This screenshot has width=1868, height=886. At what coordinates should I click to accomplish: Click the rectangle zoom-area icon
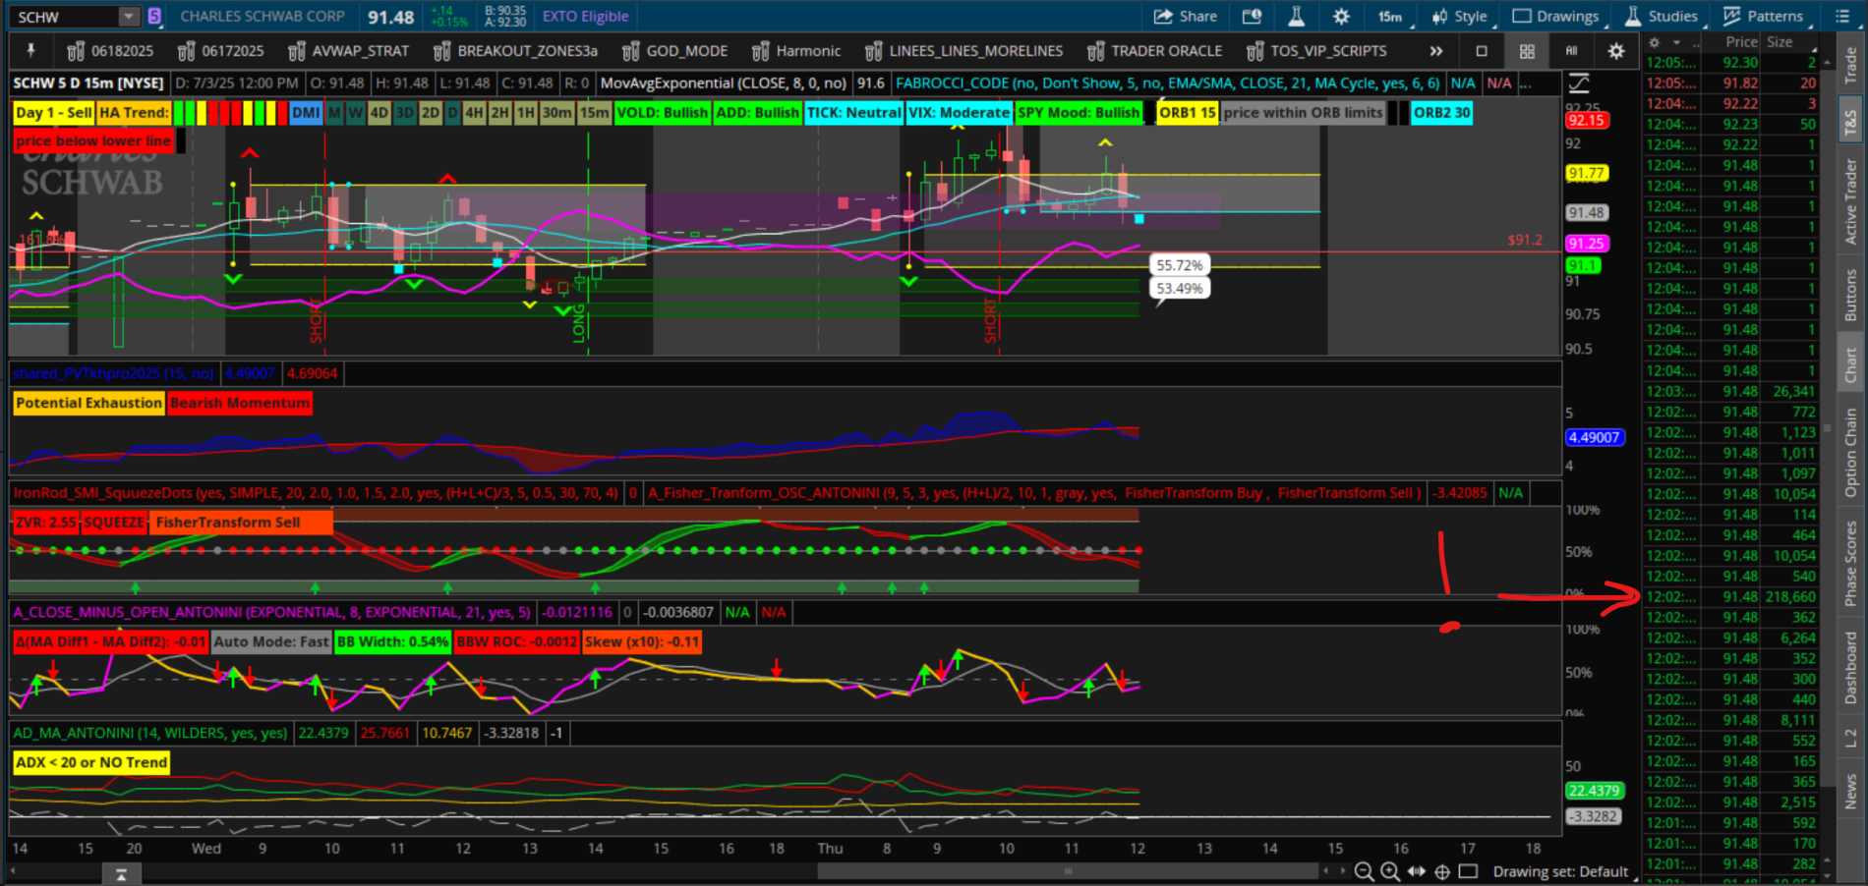click(1468, 871)
